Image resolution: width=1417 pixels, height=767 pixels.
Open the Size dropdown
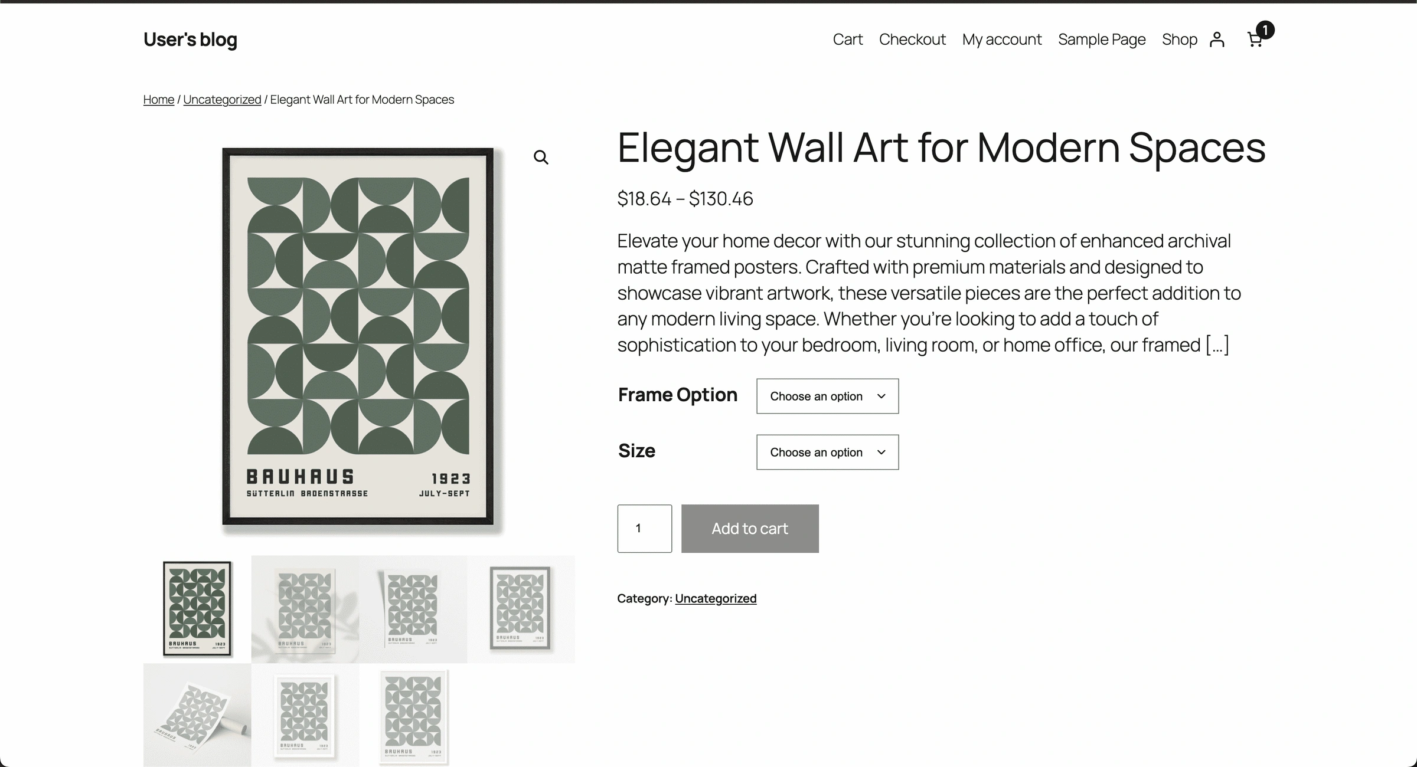click(x=827, y=452)
